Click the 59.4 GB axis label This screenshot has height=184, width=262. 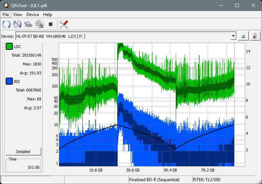click(x=170, y=170)
